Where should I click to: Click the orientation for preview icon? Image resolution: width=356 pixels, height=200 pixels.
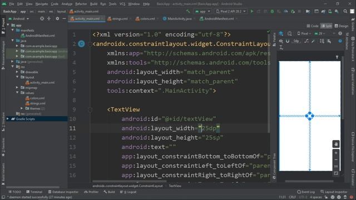pyautogui.click(x=289, y=33)
